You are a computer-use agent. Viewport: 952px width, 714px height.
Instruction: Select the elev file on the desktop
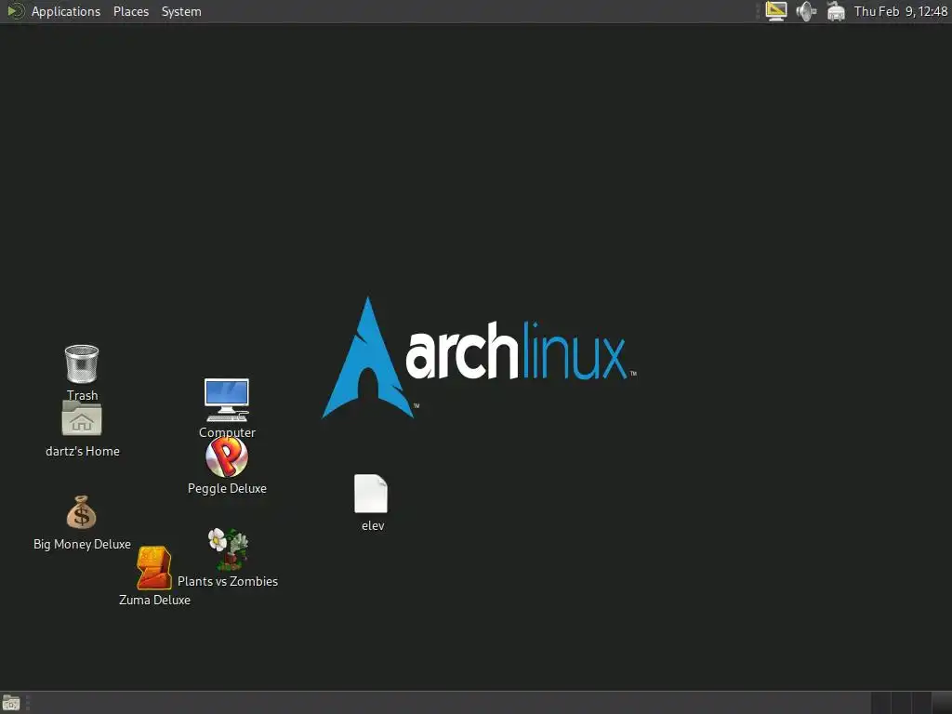[371, 494]
